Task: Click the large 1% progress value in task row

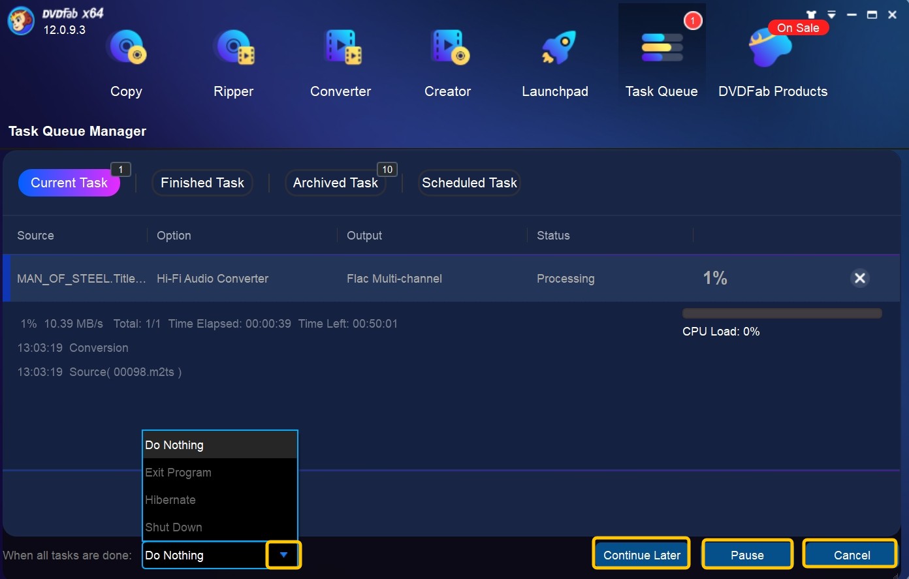Action: click(x=715, y=278)
